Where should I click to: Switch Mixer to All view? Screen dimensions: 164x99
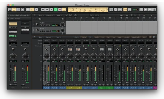[x=90, y=37]
